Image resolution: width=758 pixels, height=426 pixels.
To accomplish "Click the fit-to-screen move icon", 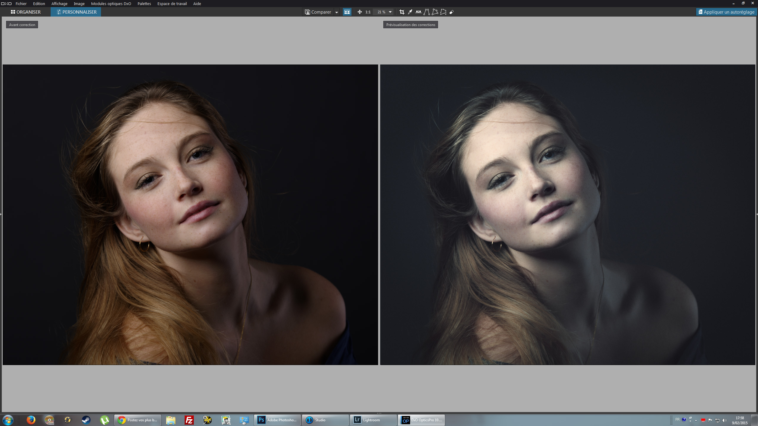I will 359,12.
